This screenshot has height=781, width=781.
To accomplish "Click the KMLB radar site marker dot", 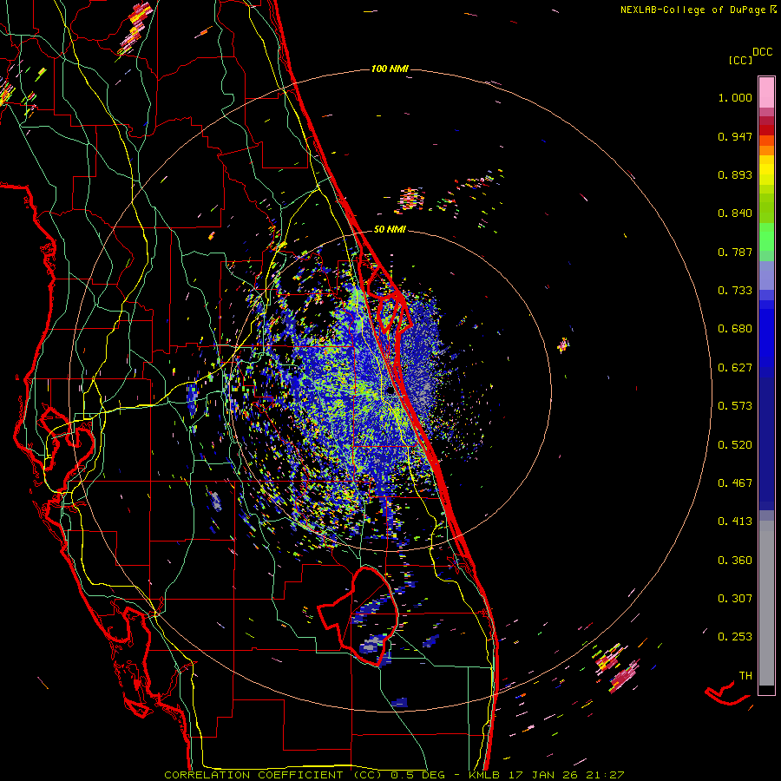I will (390, 391).
